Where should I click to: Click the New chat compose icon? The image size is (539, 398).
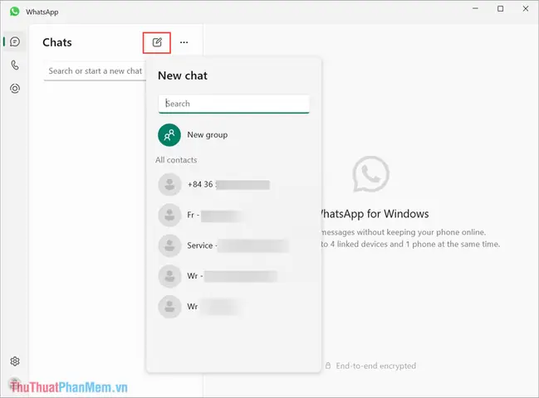click(157, 42)
